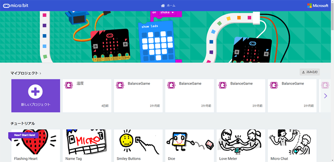Open the Microsoft logo link
This screenshot has width=334, height=162.
point(318,6)
